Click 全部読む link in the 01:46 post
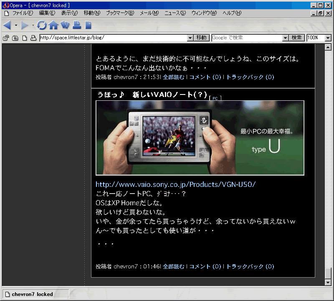334x301 pixels. pyautogui.click(x=173, y=266)
